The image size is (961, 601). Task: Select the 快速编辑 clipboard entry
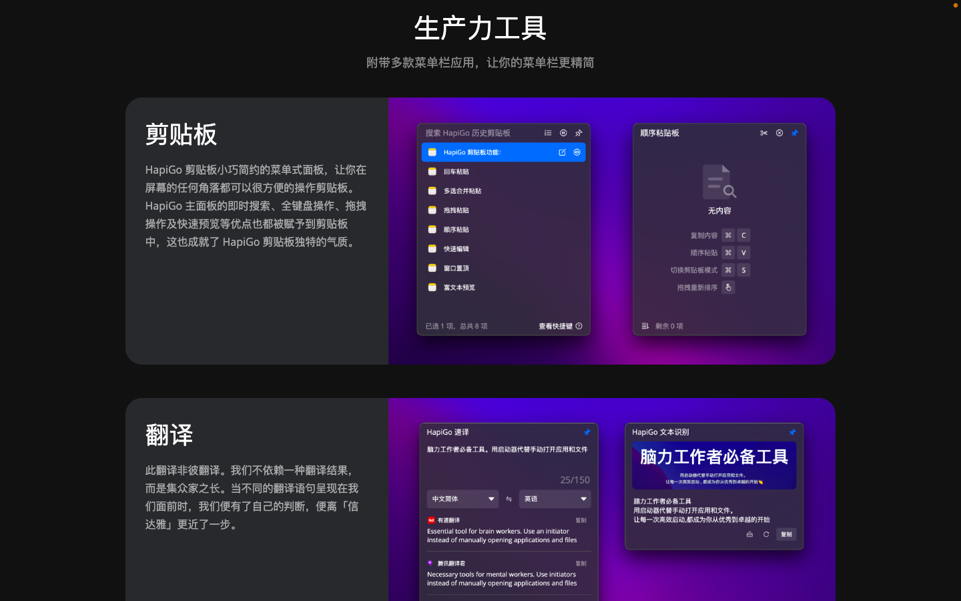504,249
